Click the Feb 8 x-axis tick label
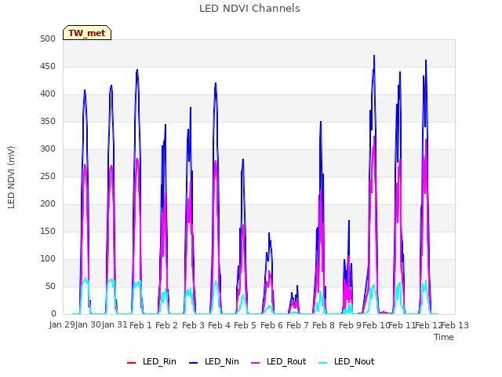 [323, 325]
